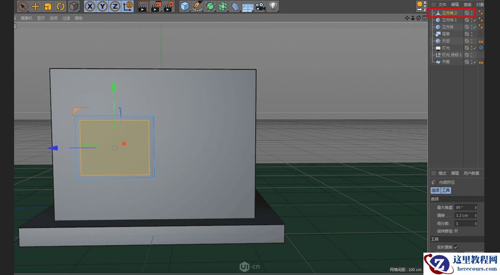The height and width of the screenshot is (275, 500).
Task: Toggle enable check of 平面
Action: [x=475, y=62]
